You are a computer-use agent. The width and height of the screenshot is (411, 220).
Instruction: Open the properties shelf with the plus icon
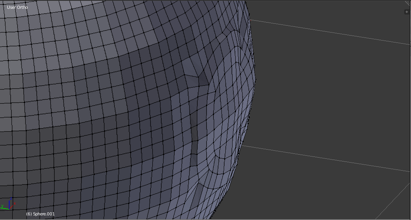[x=407, y=12]
